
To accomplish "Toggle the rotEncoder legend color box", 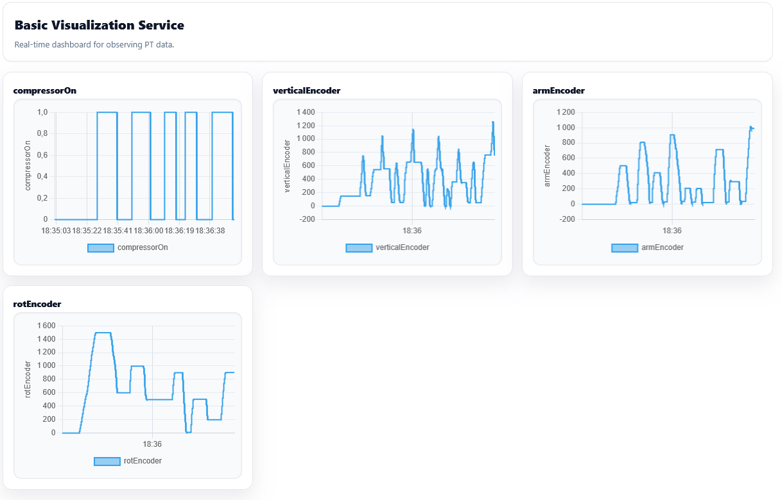I will (x=107, y=461).
